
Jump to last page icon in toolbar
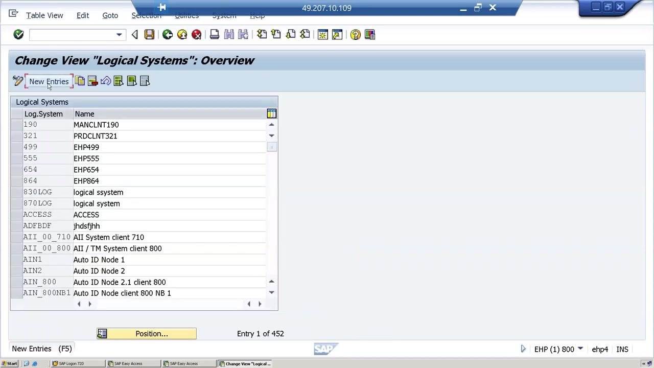click(305, 34)
